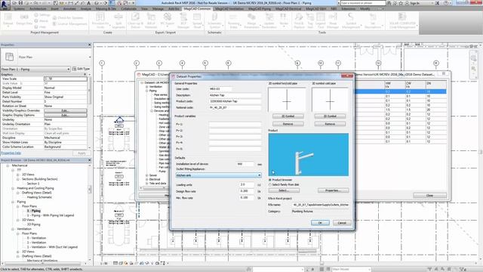Open the MagiCAD Ventilation ribbon tab
This screenshot has width=483, height=272.
point(229,9)
